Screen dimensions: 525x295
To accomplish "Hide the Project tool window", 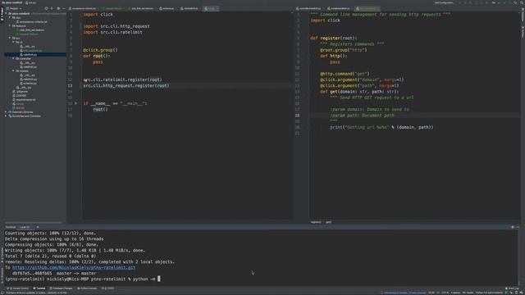I will 64,8.
